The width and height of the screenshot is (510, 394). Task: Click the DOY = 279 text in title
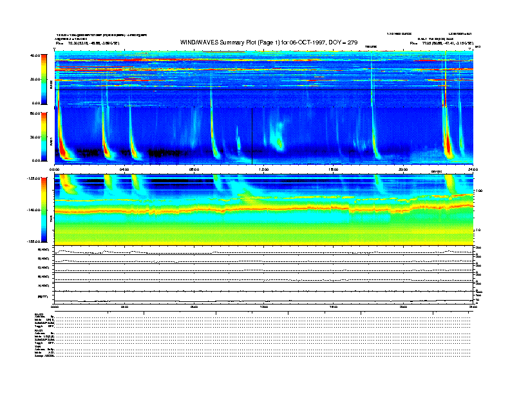point(343,42)
